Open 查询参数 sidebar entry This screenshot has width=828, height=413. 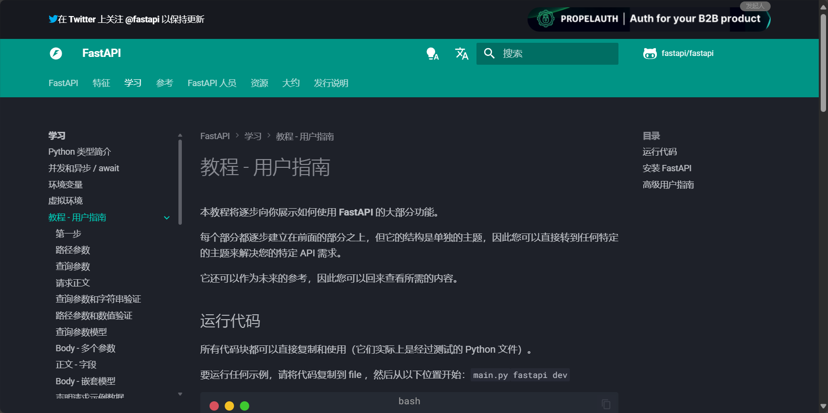coord(73,267)
